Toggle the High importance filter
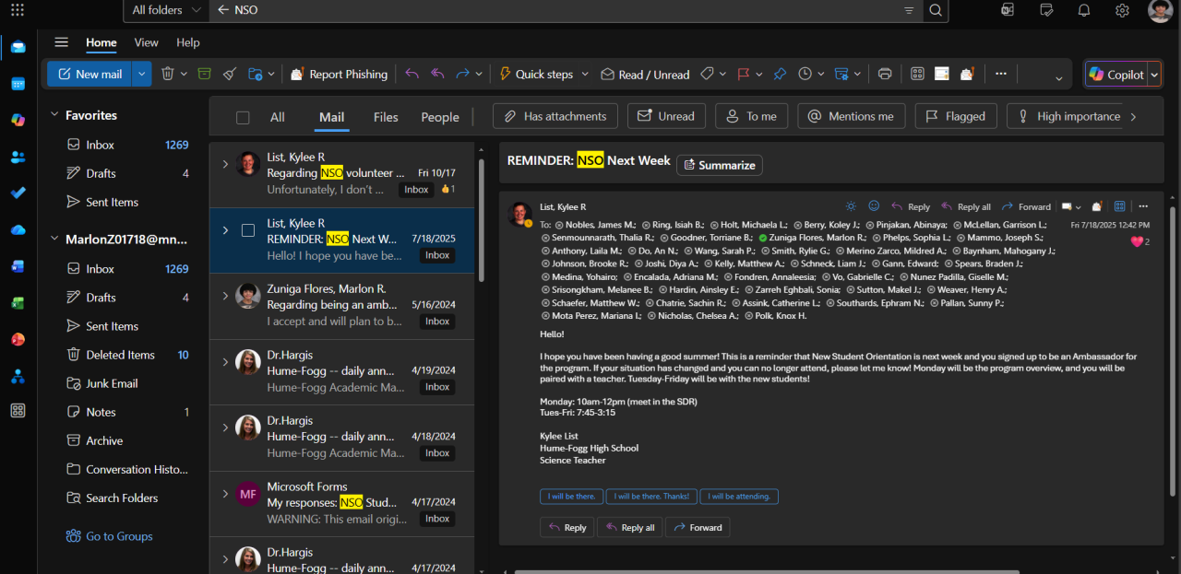This screenshot has width=1181, height=574. 1068,116
